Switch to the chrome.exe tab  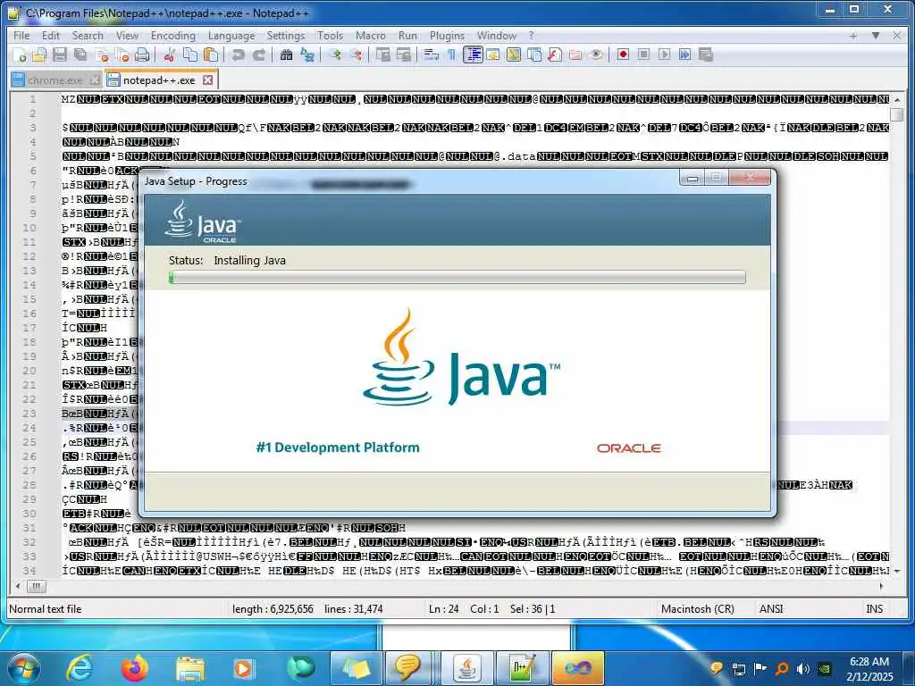click(55, 79)
